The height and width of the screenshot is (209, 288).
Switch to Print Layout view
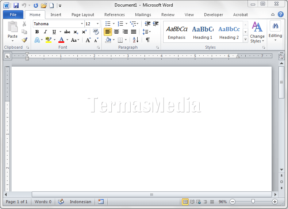185,202
